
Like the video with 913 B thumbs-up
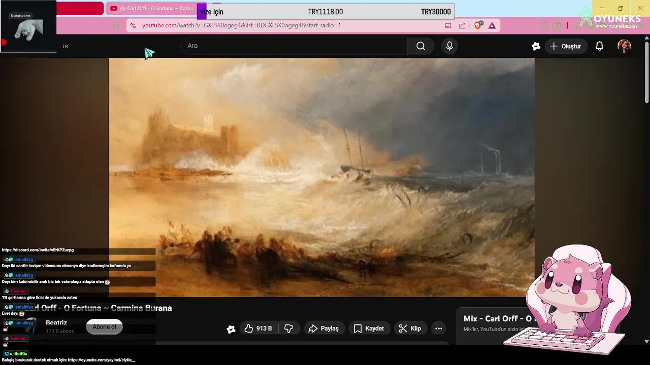[258, 328]
